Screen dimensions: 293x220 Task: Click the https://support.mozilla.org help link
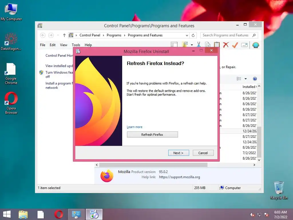[179, 177]
